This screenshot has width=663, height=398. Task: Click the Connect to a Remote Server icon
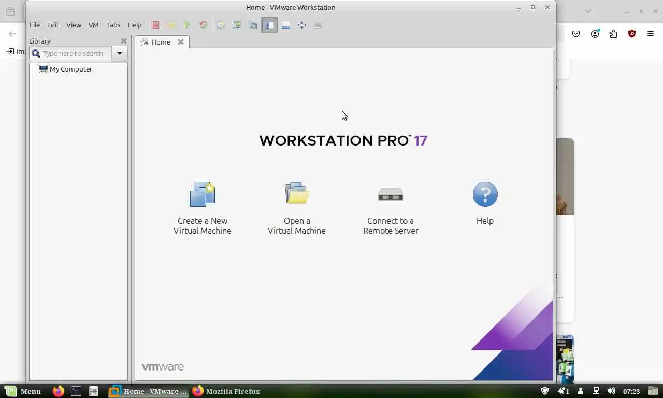coord(391,194)
